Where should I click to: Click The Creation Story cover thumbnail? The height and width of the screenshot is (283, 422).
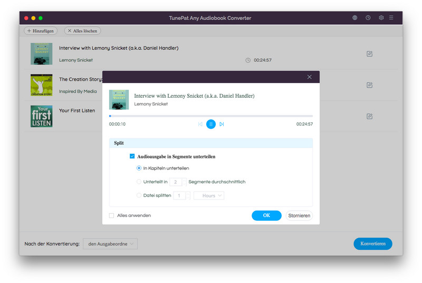coord(42,85)
